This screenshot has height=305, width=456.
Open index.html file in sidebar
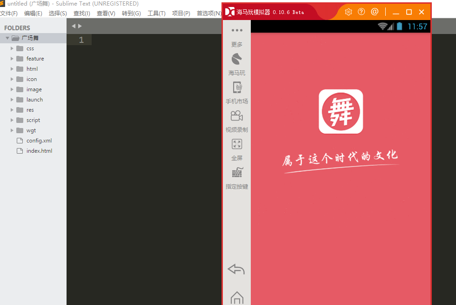click(x=39, y=151)
